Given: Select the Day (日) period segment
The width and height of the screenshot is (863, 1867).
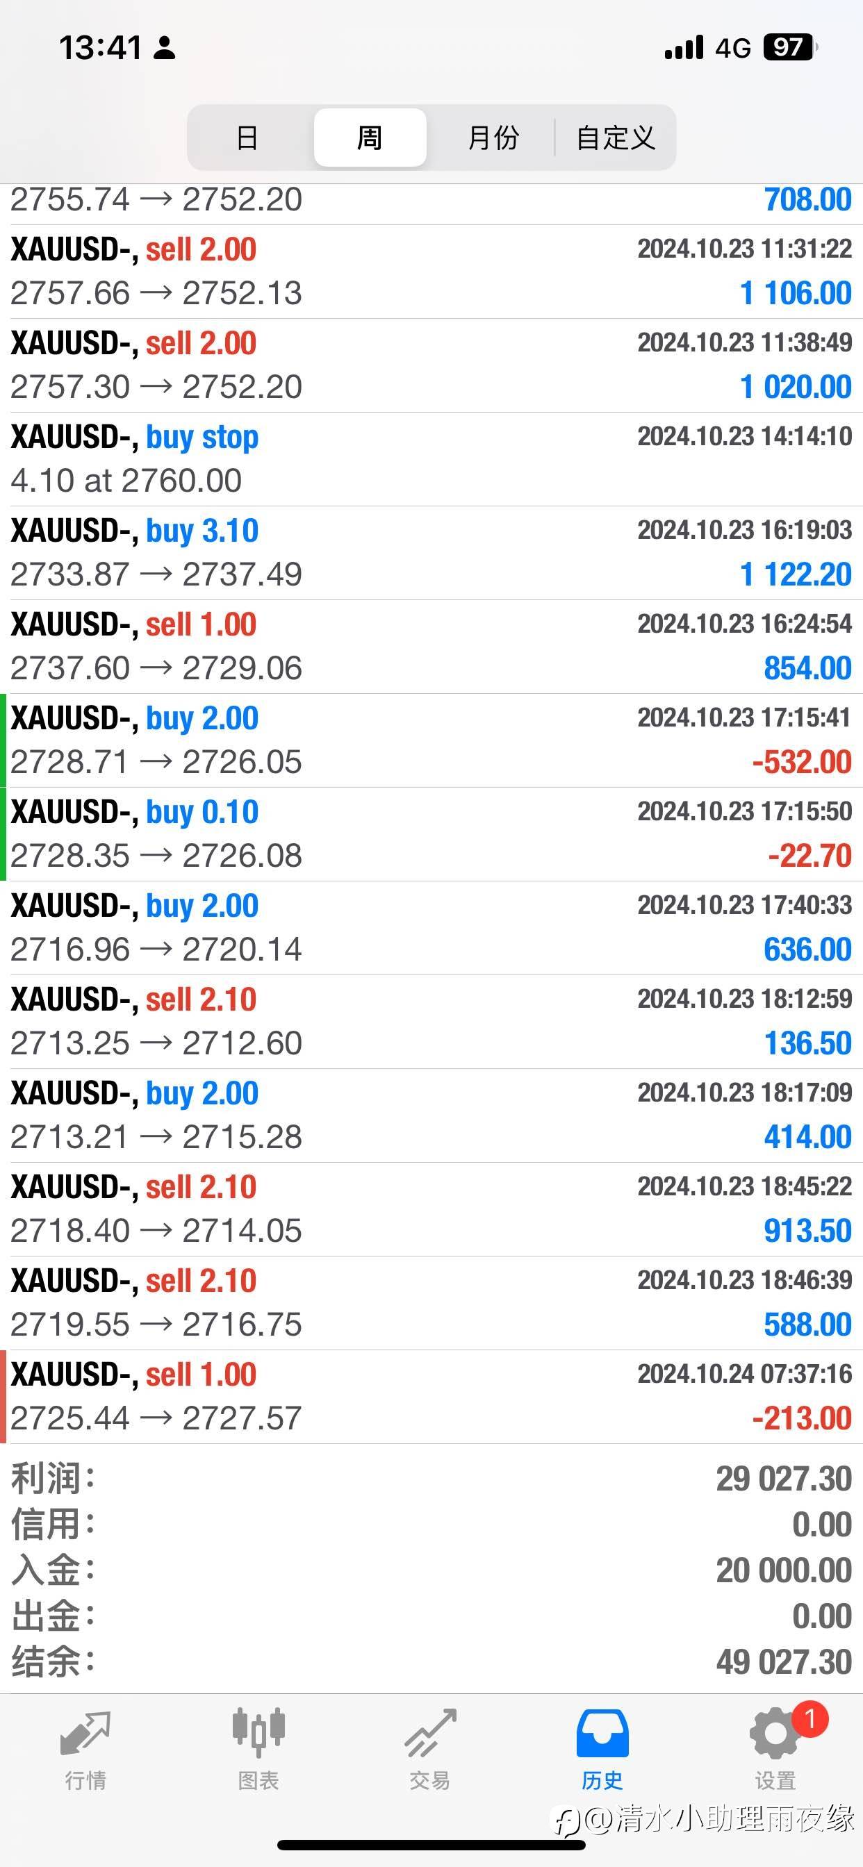Looking at the screenshot, I should click(247, 138).
